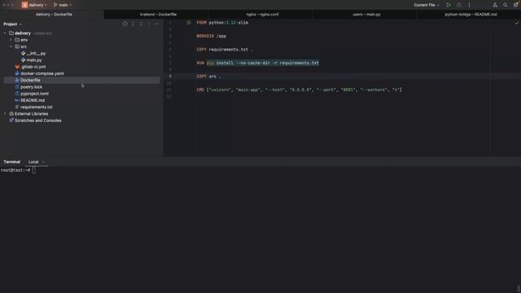Click the External Libraries icon
This screenshot has width=521, height=293.
click(11, 114)
